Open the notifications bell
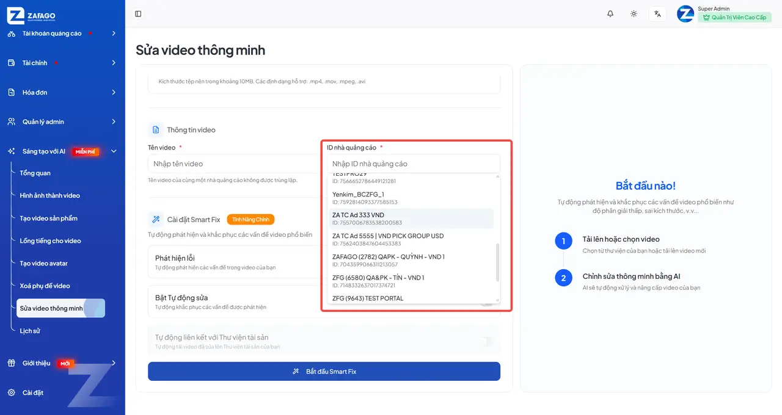Image resolution: width=782 pixels, height=415 pixels. click(610, 13)
